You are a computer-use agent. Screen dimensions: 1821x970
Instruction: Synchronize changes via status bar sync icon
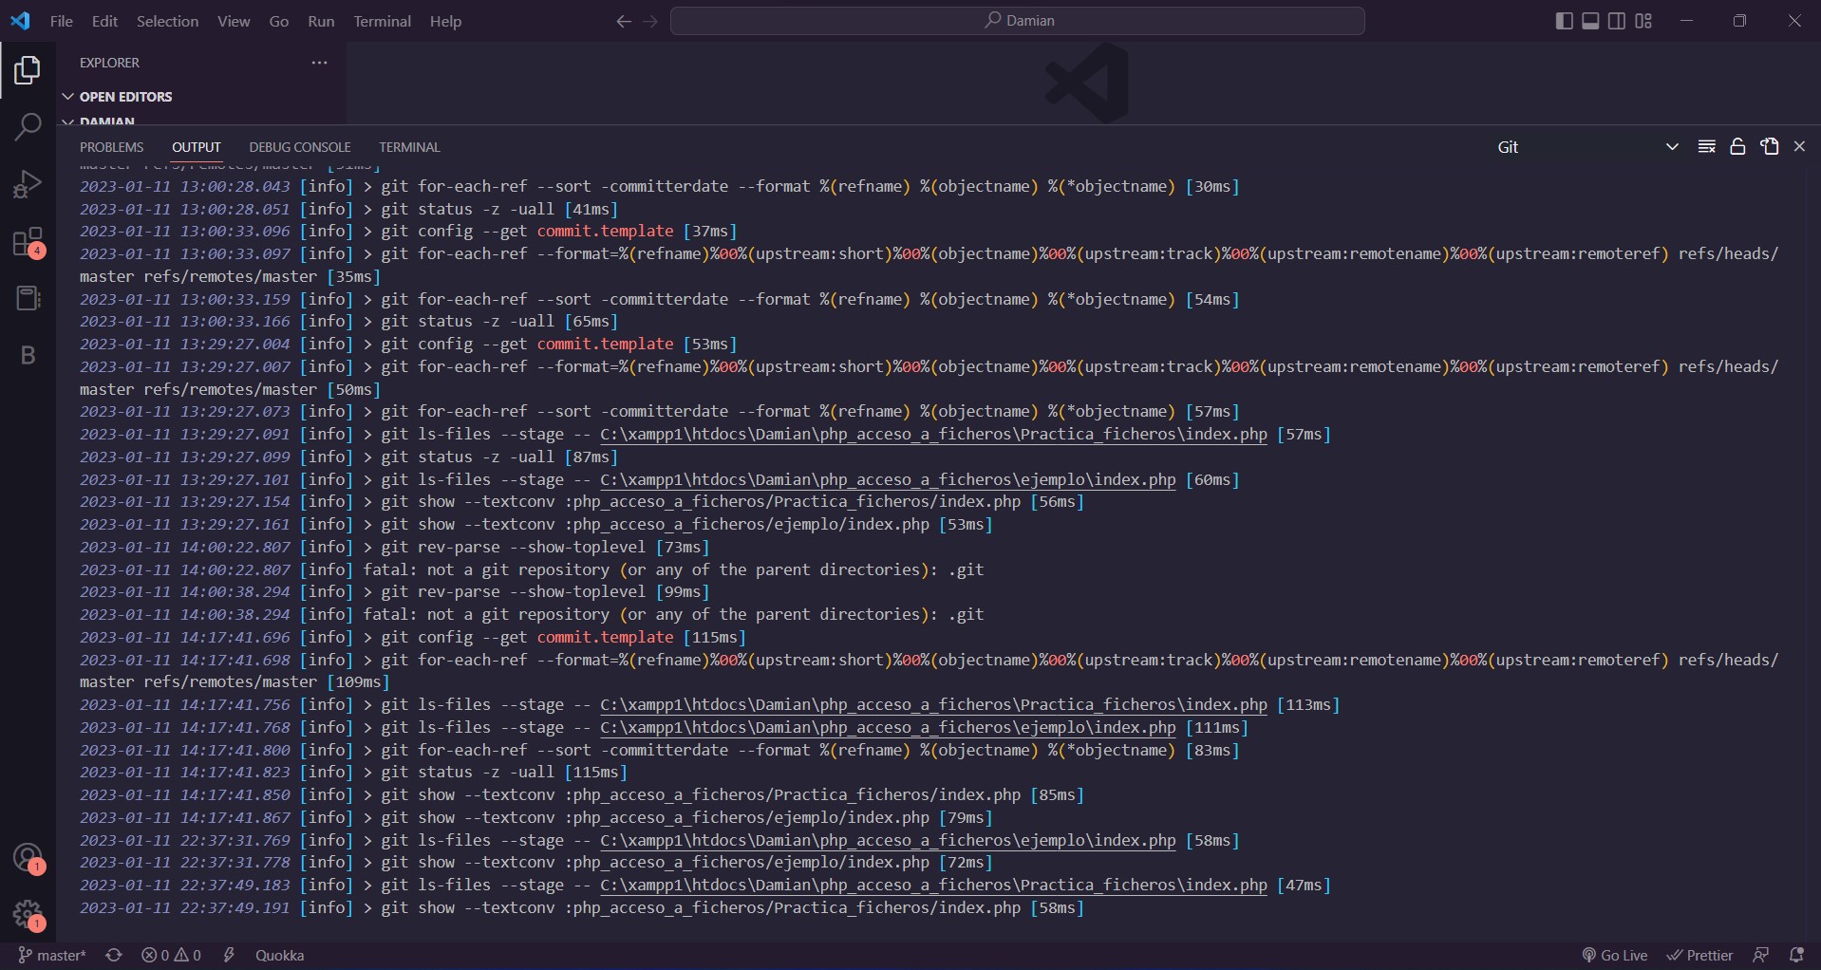tap(114, 956)
